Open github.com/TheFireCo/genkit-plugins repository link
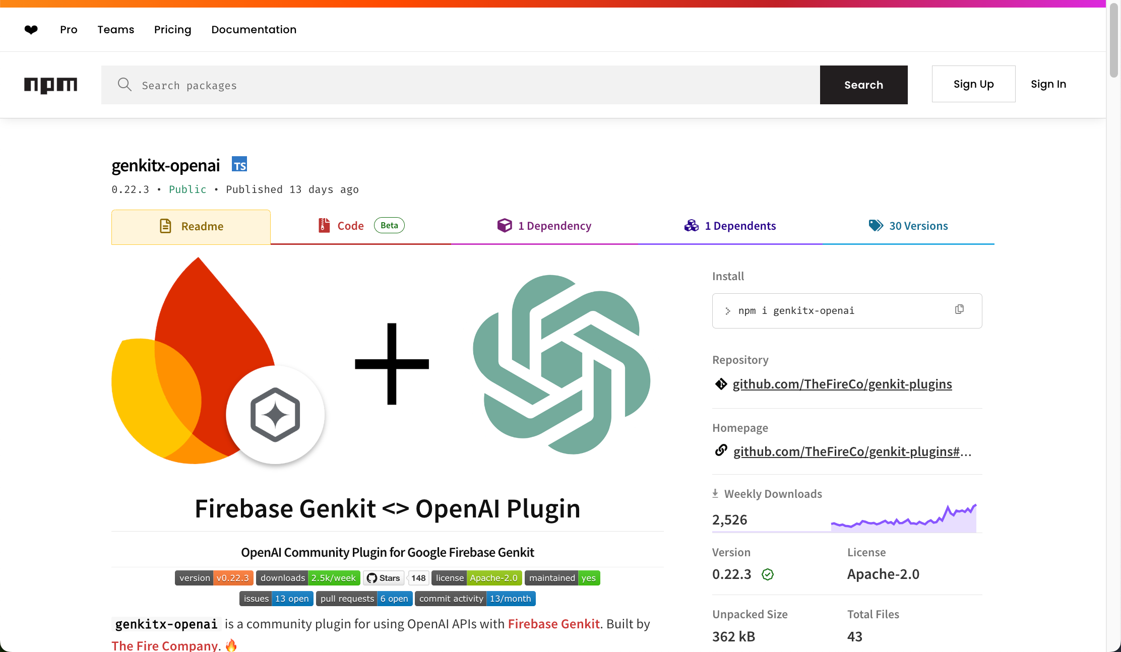The height and width of the screenshot is (652, 1121). click(x=842, y=384)
